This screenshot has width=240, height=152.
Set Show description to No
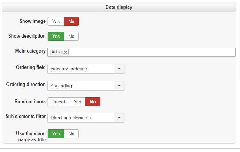(71, 36)
